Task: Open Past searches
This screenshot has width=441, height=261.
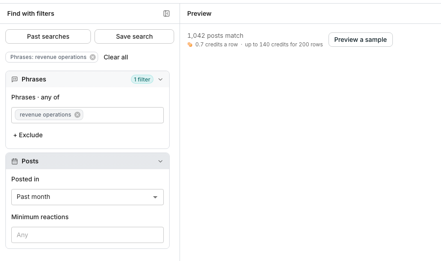Action: tap(48, 36)
